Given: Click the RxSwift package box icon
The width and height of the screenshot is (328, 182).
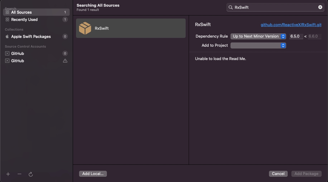Looking at the screenshot, I should (85, 28).
